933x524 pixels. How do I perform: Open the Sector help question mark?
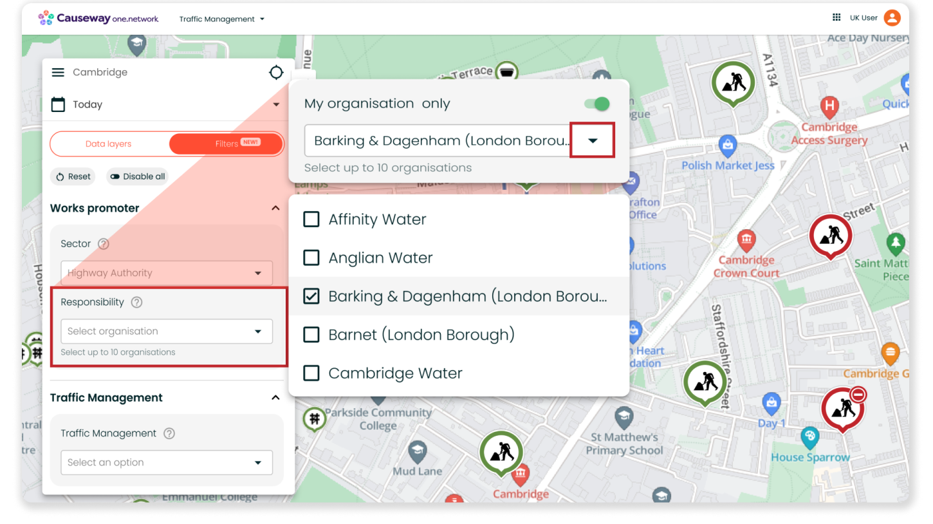pos(104,244)
